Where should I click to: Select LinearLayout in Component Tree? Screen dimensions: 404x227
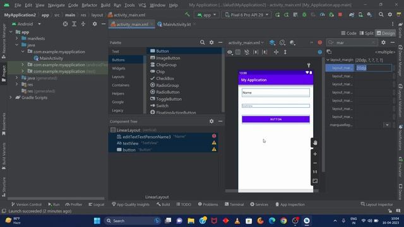(x=128, y=131)
